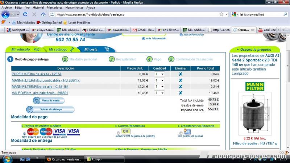
Task: Click the Visa Electron logo
Action: point(59,131)
